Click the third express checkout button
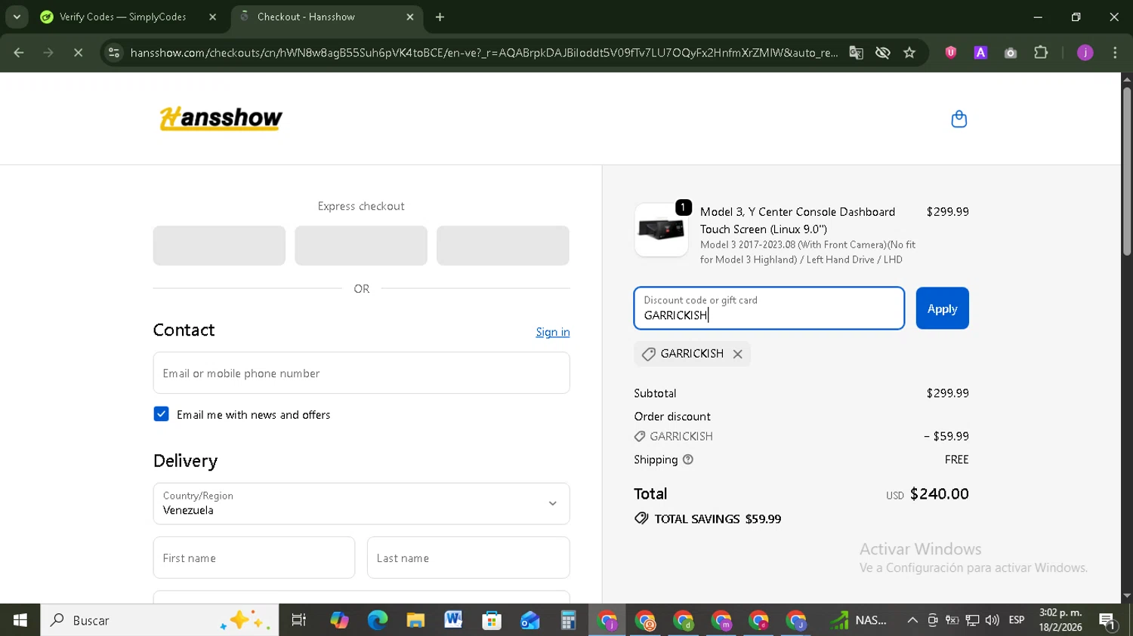The height and width of the screenshot is (636, 1133). tap(503, 245)
